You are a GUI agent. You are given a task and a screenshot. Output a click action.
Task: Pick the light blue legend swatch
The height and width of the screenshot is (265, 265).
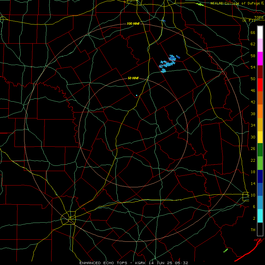click(x=260, y=202)
